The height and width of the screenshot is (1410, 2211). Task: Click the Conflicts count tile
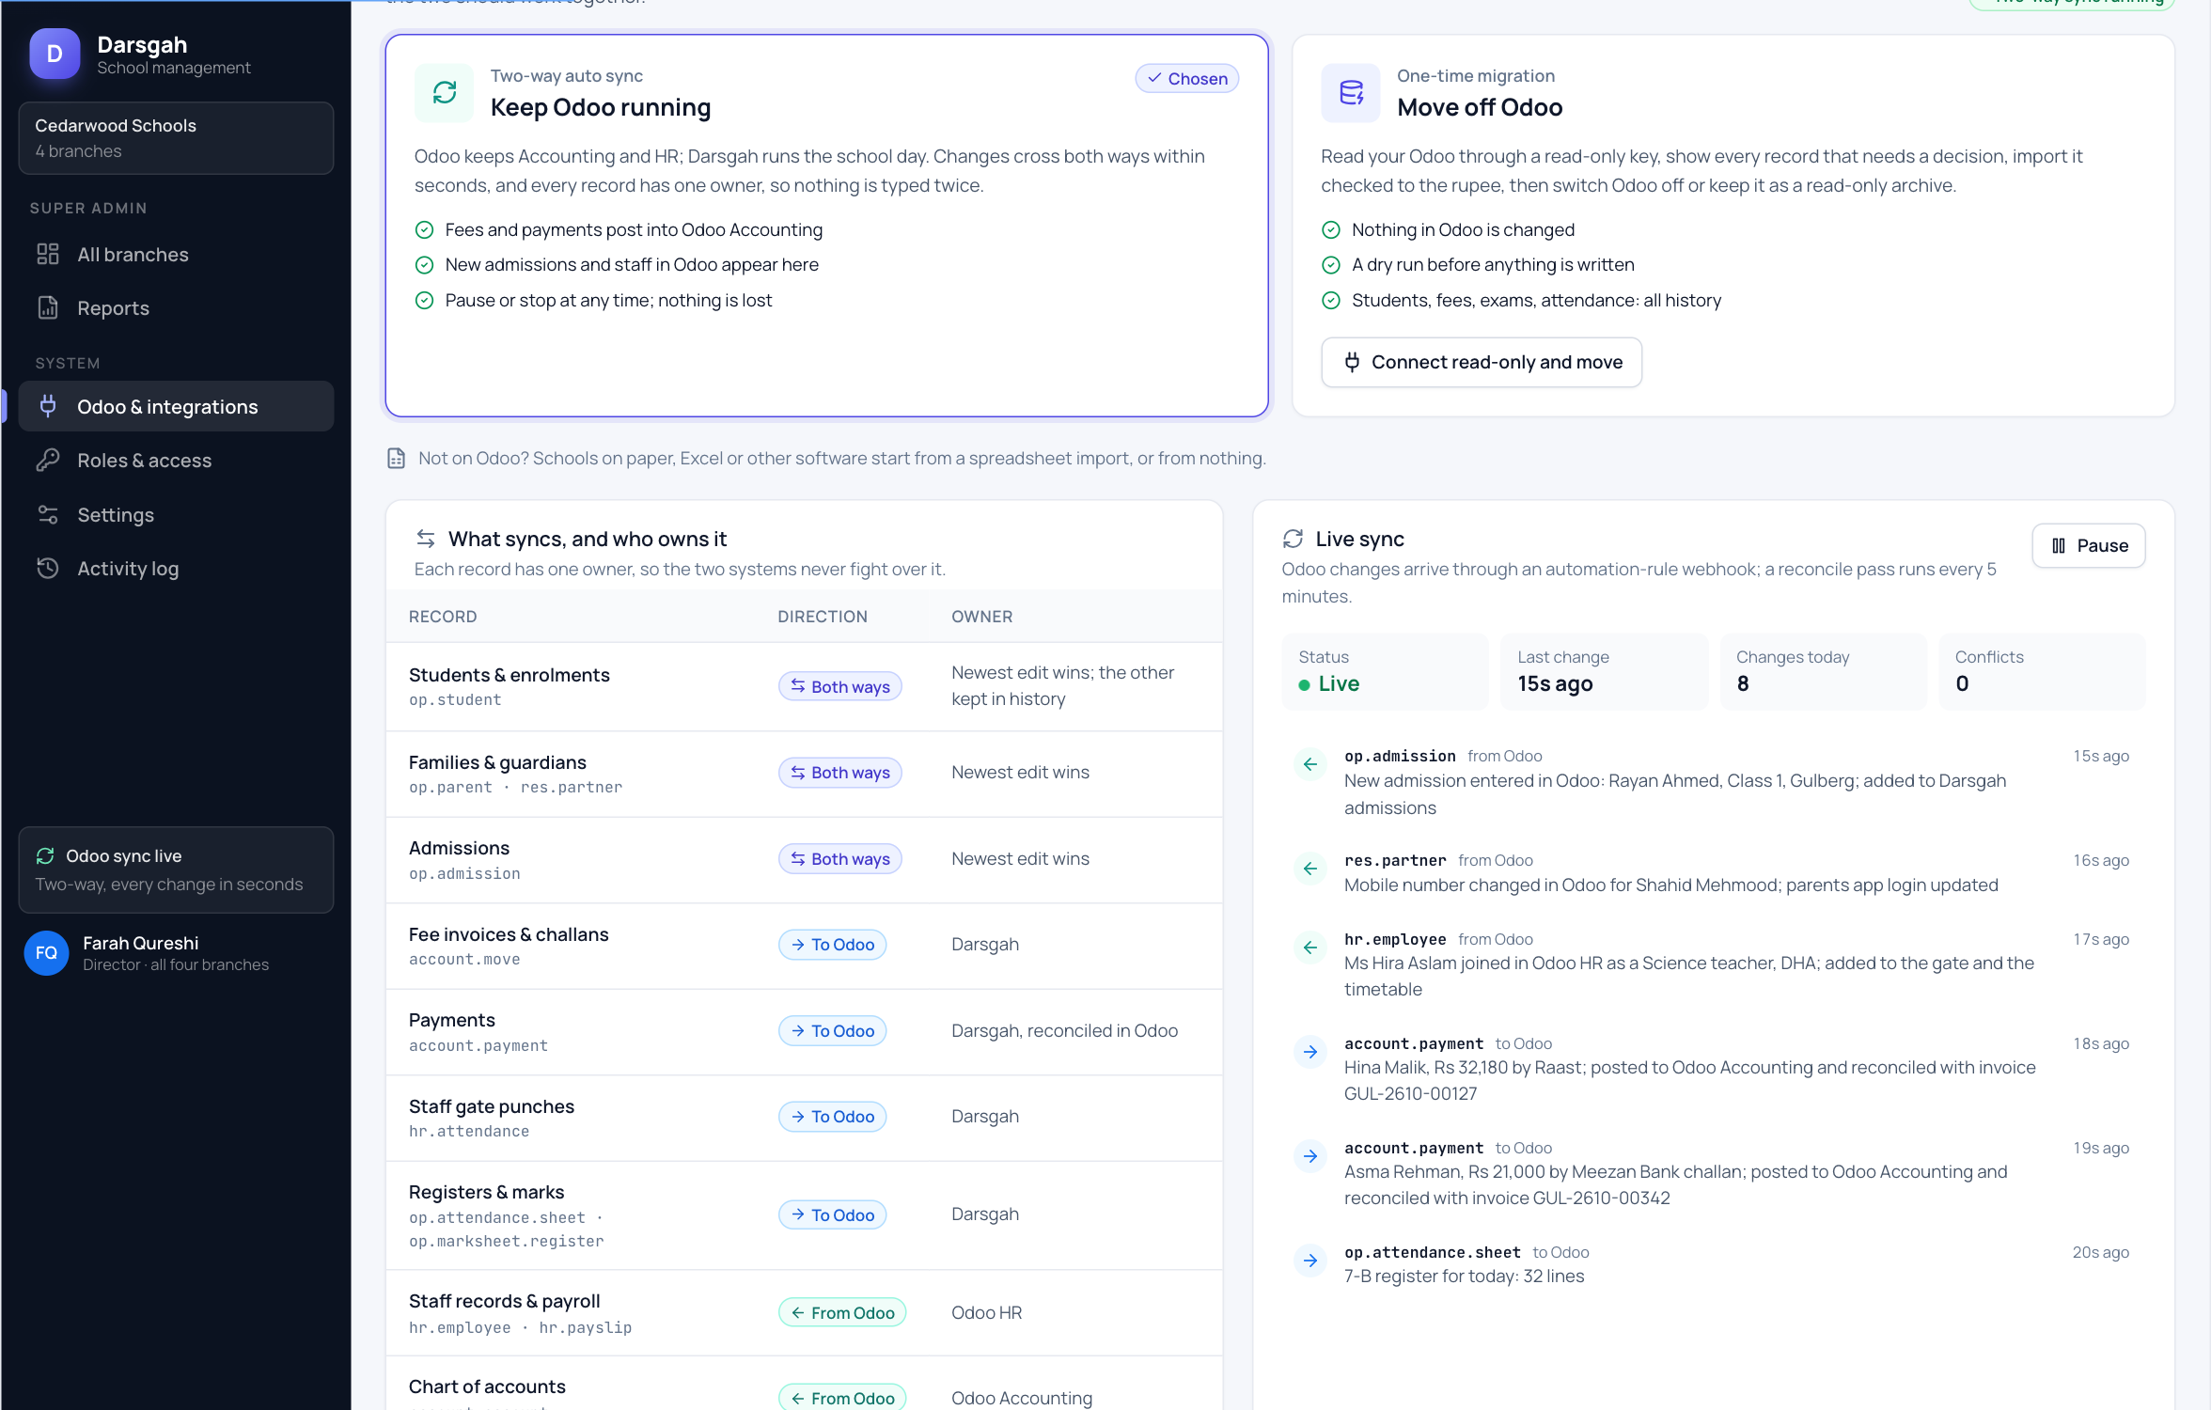coord(2042,671)
